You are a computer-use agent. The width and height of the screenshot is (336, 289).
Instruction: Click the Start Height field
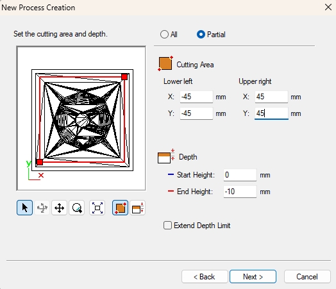[240, 175]
